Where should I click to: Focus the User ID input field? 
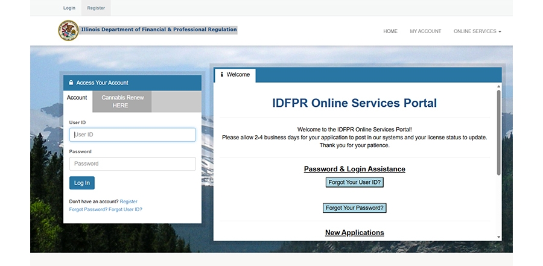(132, 135)
